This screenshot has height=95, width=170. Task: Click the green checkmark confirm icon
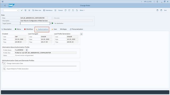pos(22,10)
